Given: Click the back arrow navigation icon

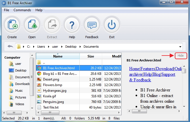Looking at the screenshot, I should [x=10, y=46].
